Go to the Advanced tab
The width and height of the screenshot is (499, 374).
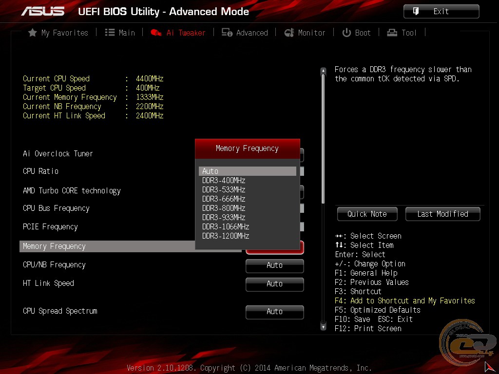tap(245, 33)
